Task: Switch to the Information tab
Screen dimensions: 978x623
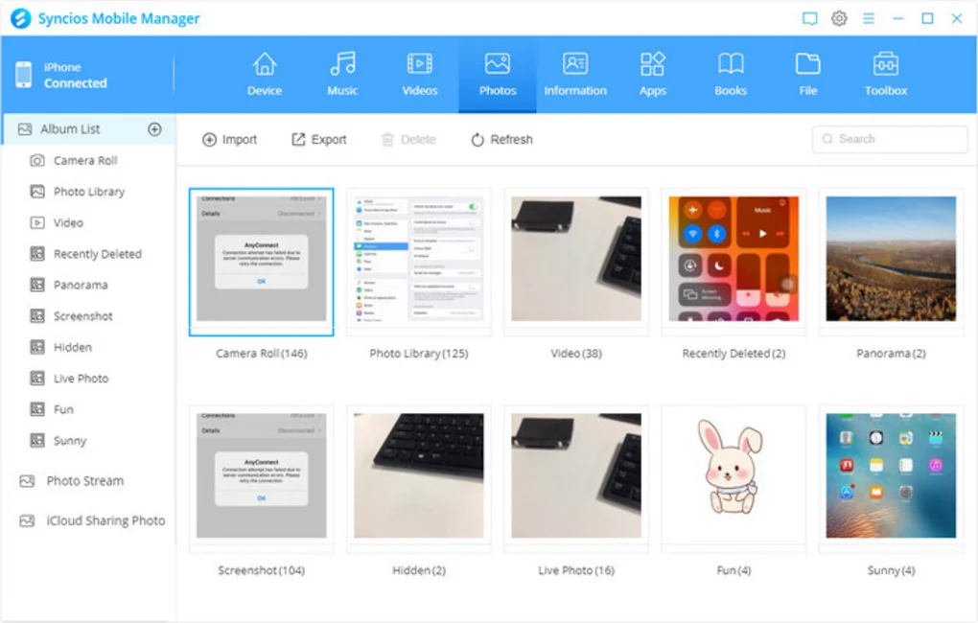Action: point(575,75)
